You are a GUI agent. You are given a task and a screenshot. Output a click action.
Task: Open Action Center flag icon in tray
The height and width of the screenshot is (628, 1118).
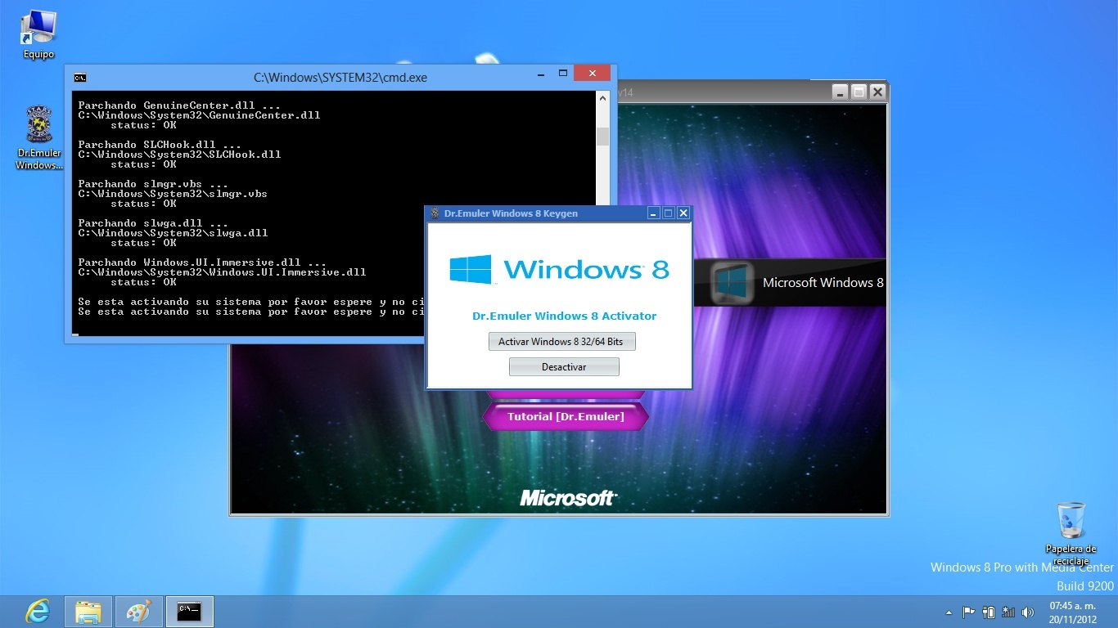969,612
